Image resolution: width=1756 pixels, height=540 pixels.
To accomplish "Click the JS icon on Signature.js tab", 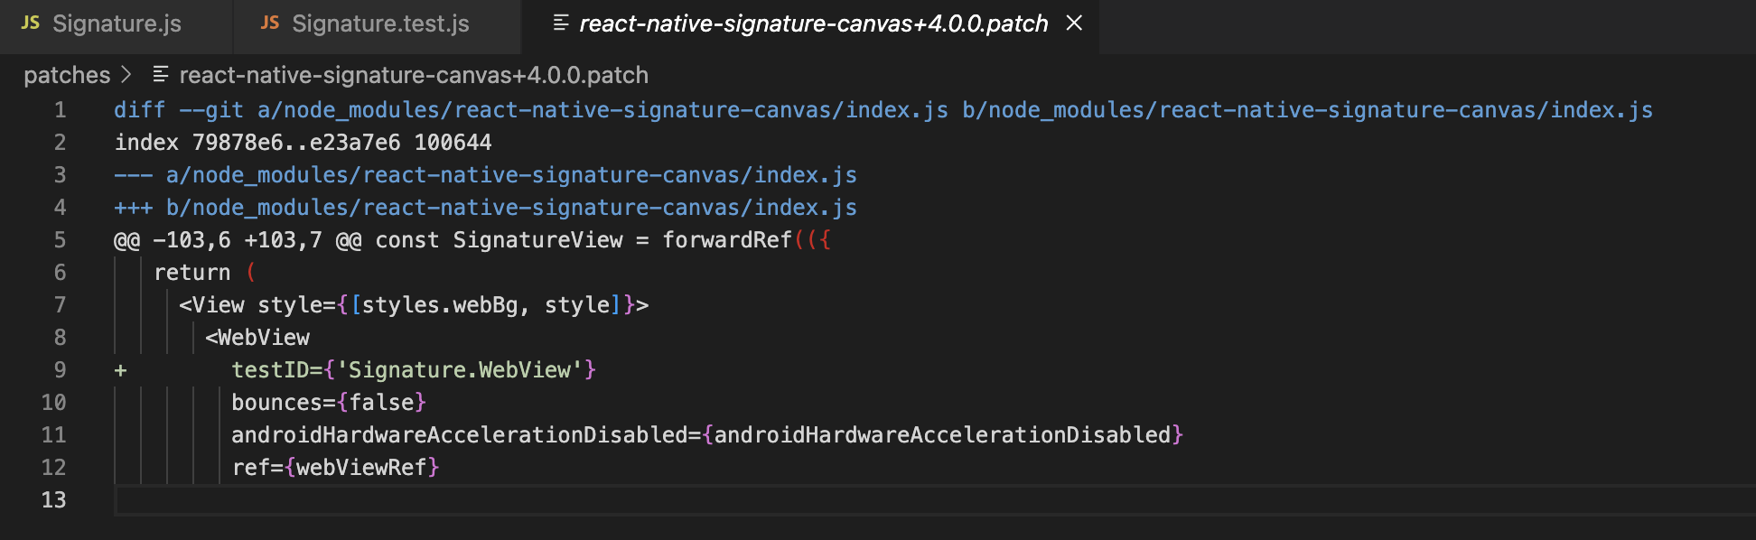I will [x=31, y=23].
